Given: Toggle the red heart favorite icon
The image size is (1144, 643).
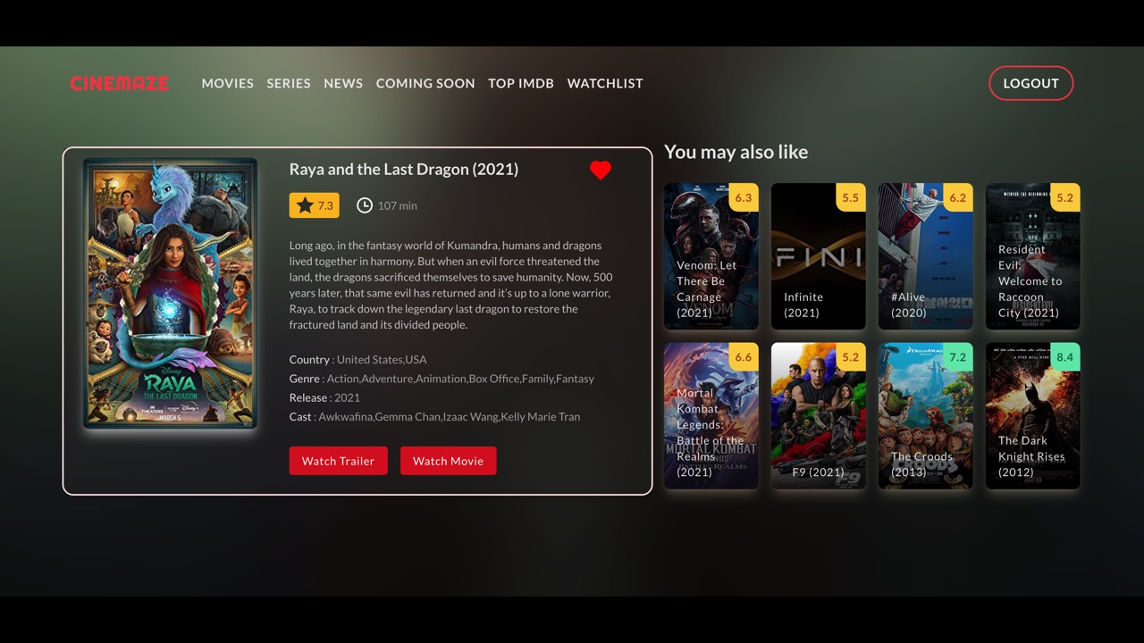Looking at the screenshot, I should [x=601, y=171].
